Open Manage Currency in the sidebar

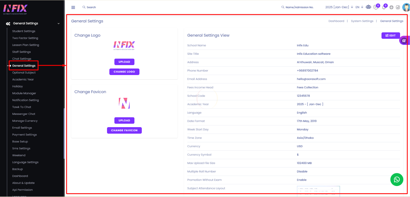click(25, 121)
